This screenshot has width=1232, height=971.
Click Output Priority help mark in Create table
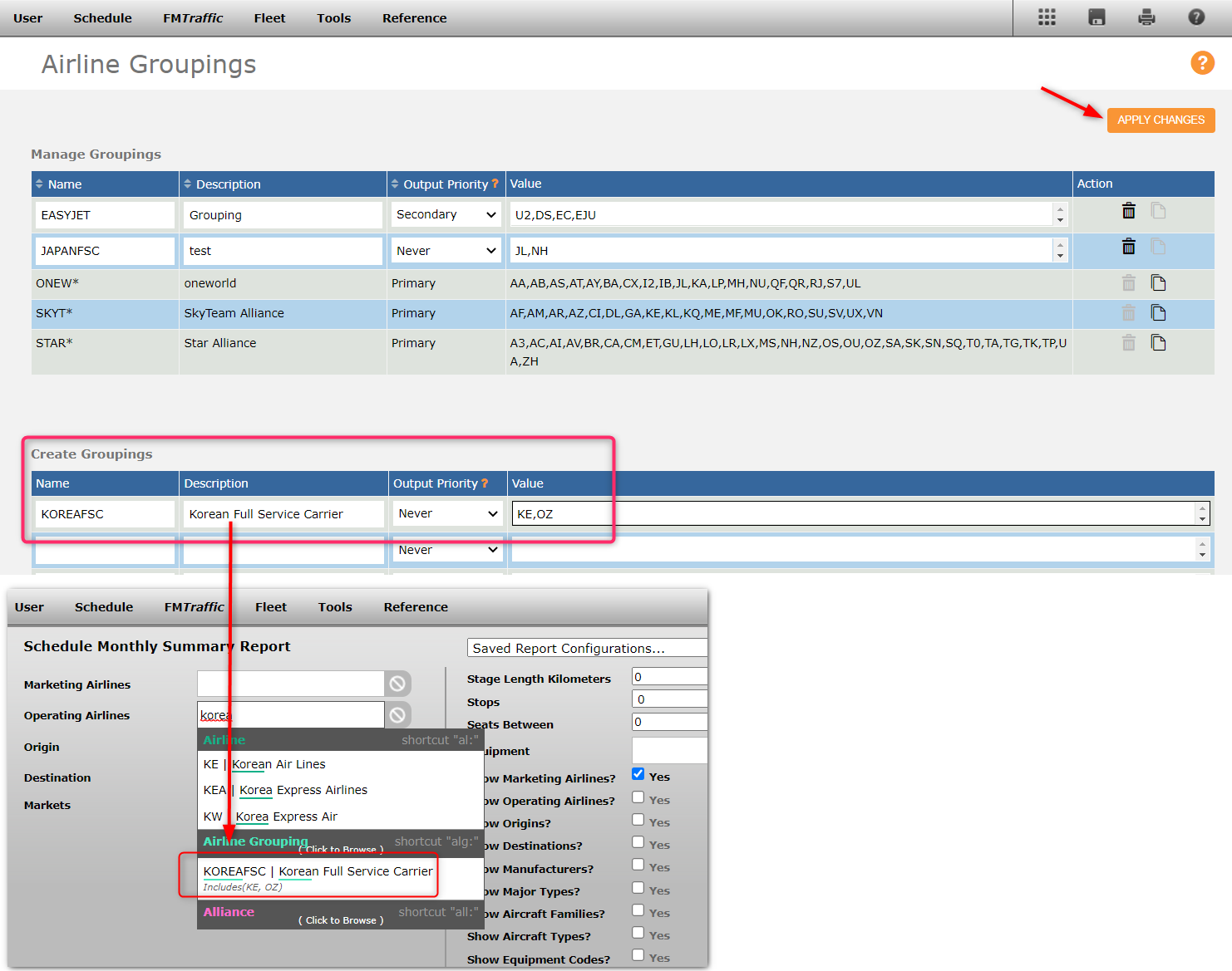tap(485, 483)
